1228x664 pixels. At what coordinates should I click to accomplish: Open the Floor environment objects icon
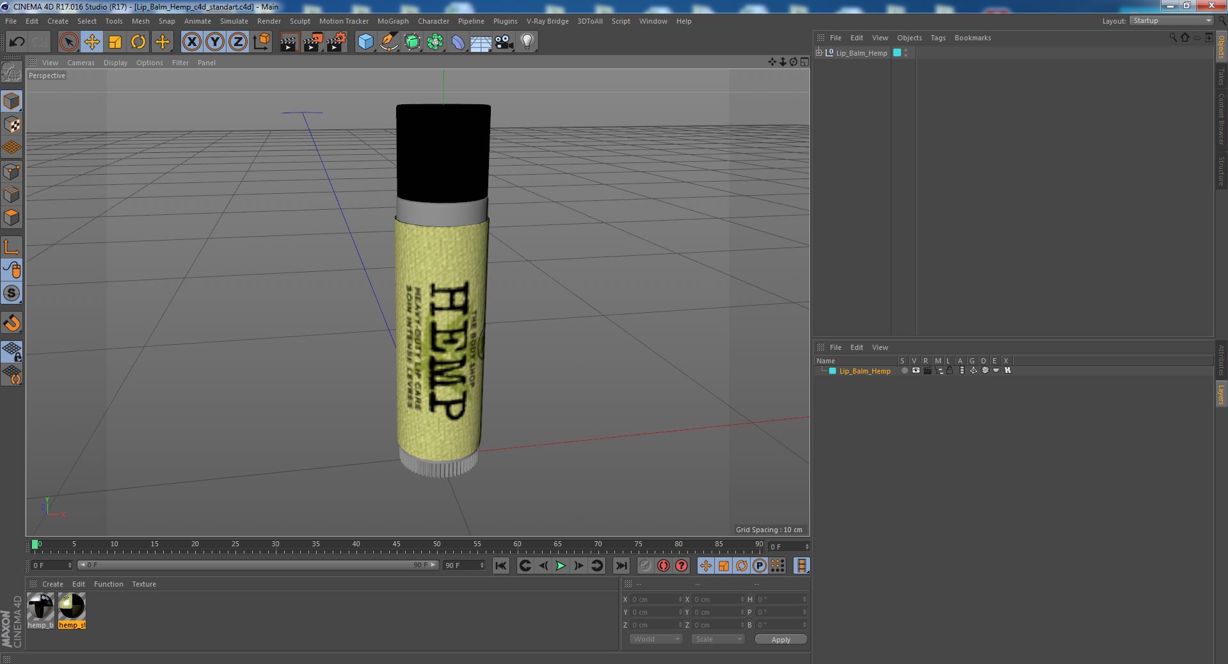481,42
